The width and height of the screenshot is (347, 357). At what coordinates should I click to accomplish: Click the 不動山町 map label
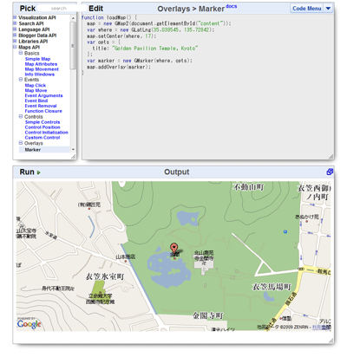(x=249, y=187)
